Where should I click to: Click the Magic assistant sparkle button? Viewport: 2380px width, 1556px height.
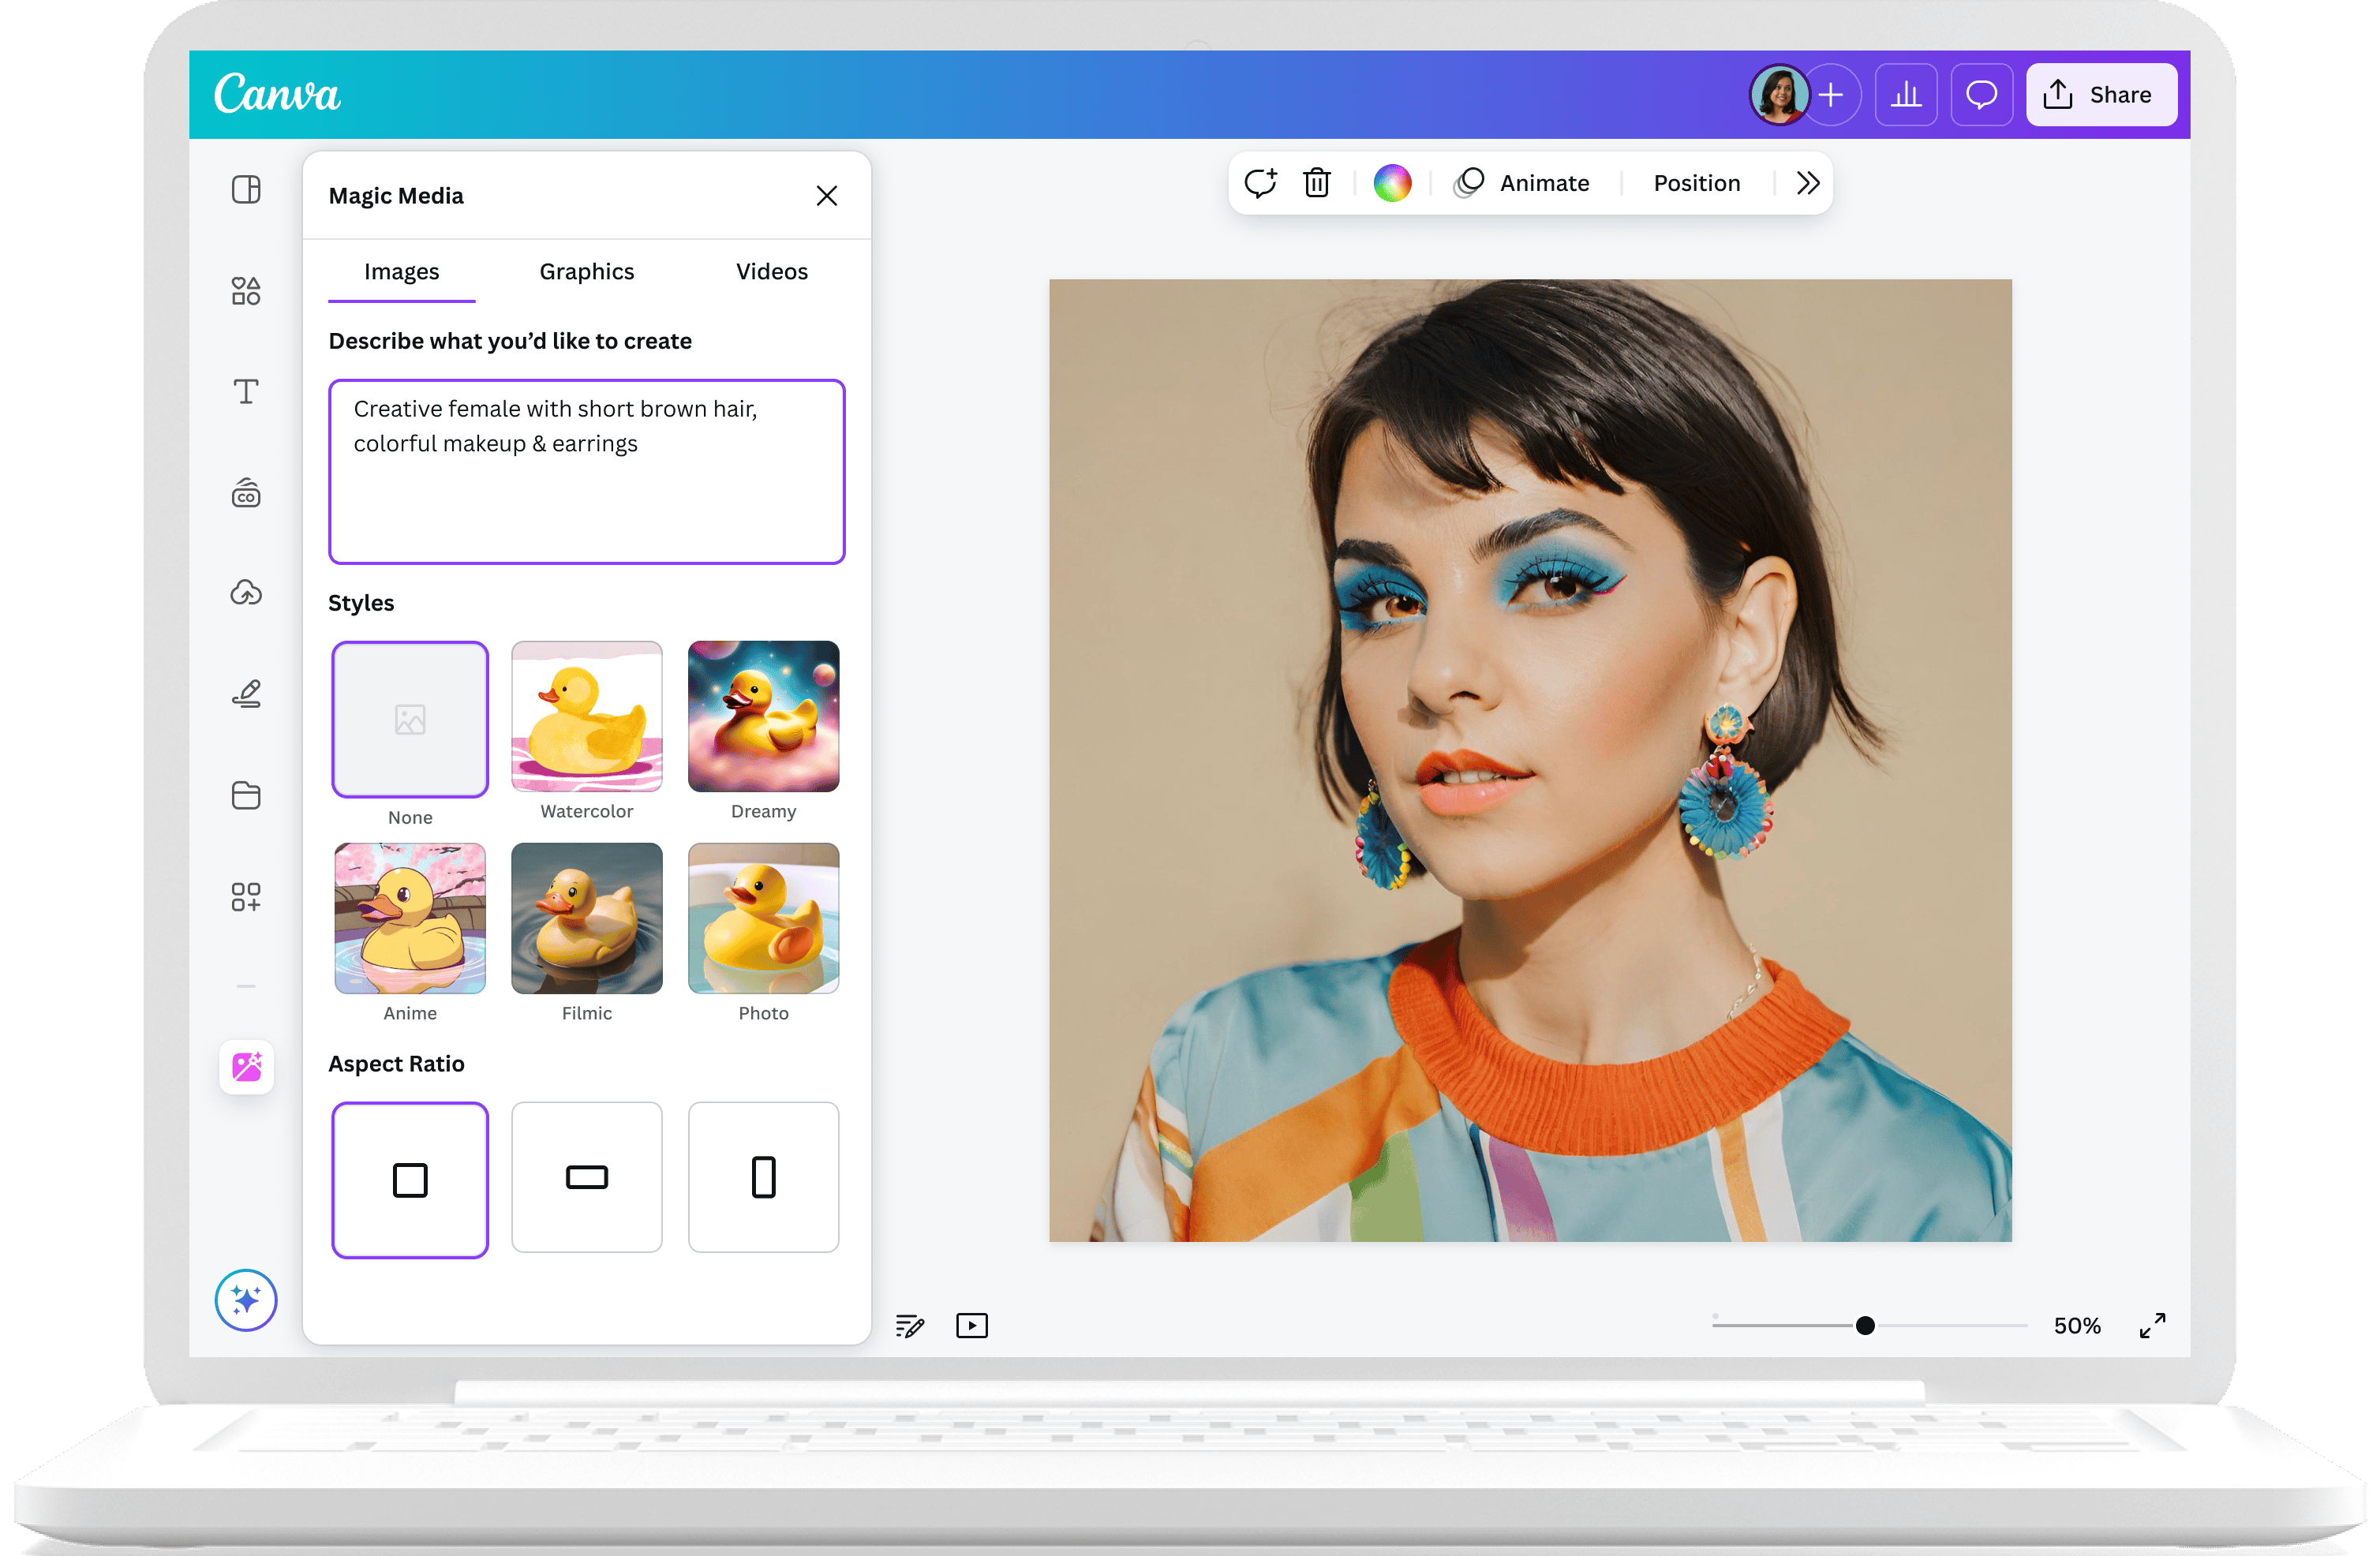pos(246,1299)
